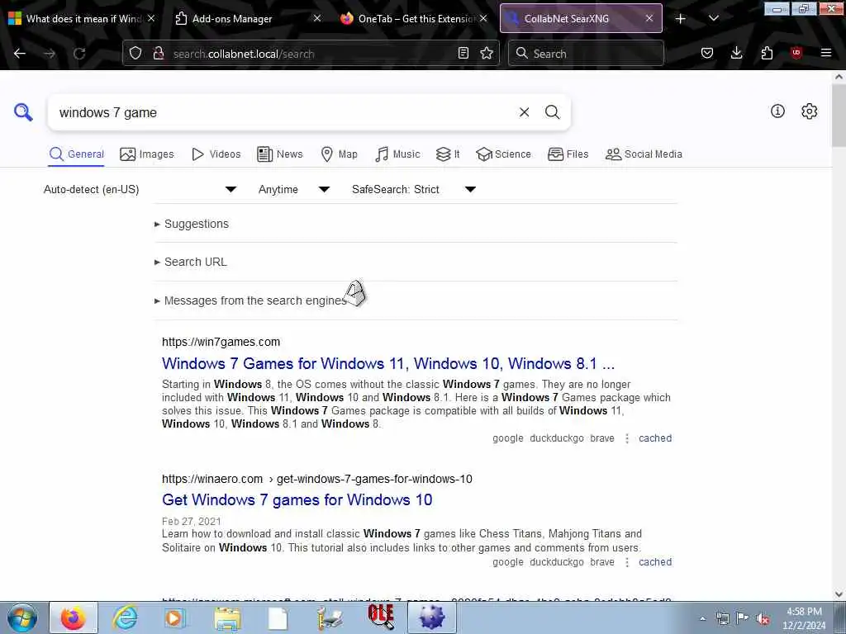Open 'Get Windows 7 games for Windows 10' result
Image resolution: width=846 pixels, height=634 pixels.
coord(297,499)
